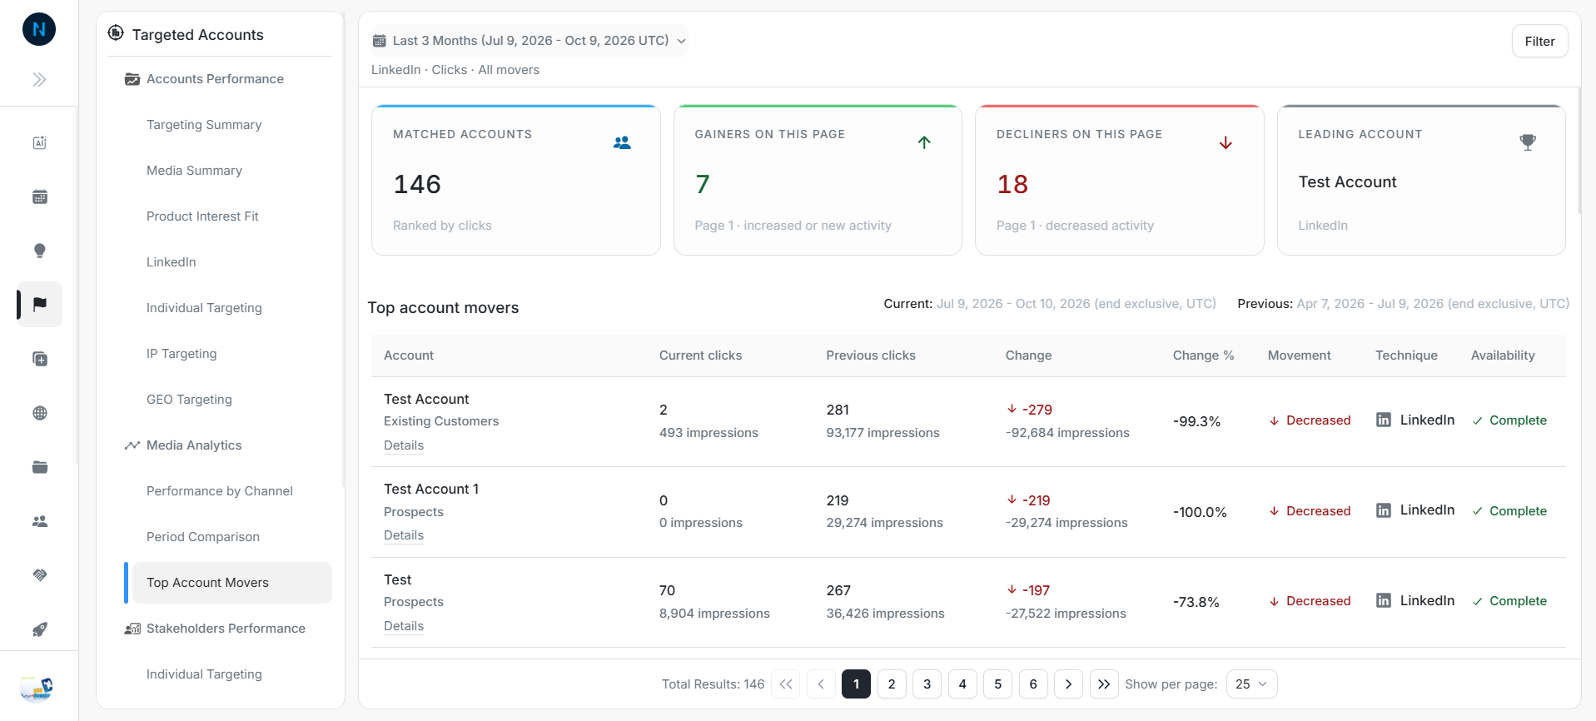Image resolution: width=1596 pixels, height=721 pixels.
Task: Open Media Summary in the sidebar
Action: coord(194,171)
